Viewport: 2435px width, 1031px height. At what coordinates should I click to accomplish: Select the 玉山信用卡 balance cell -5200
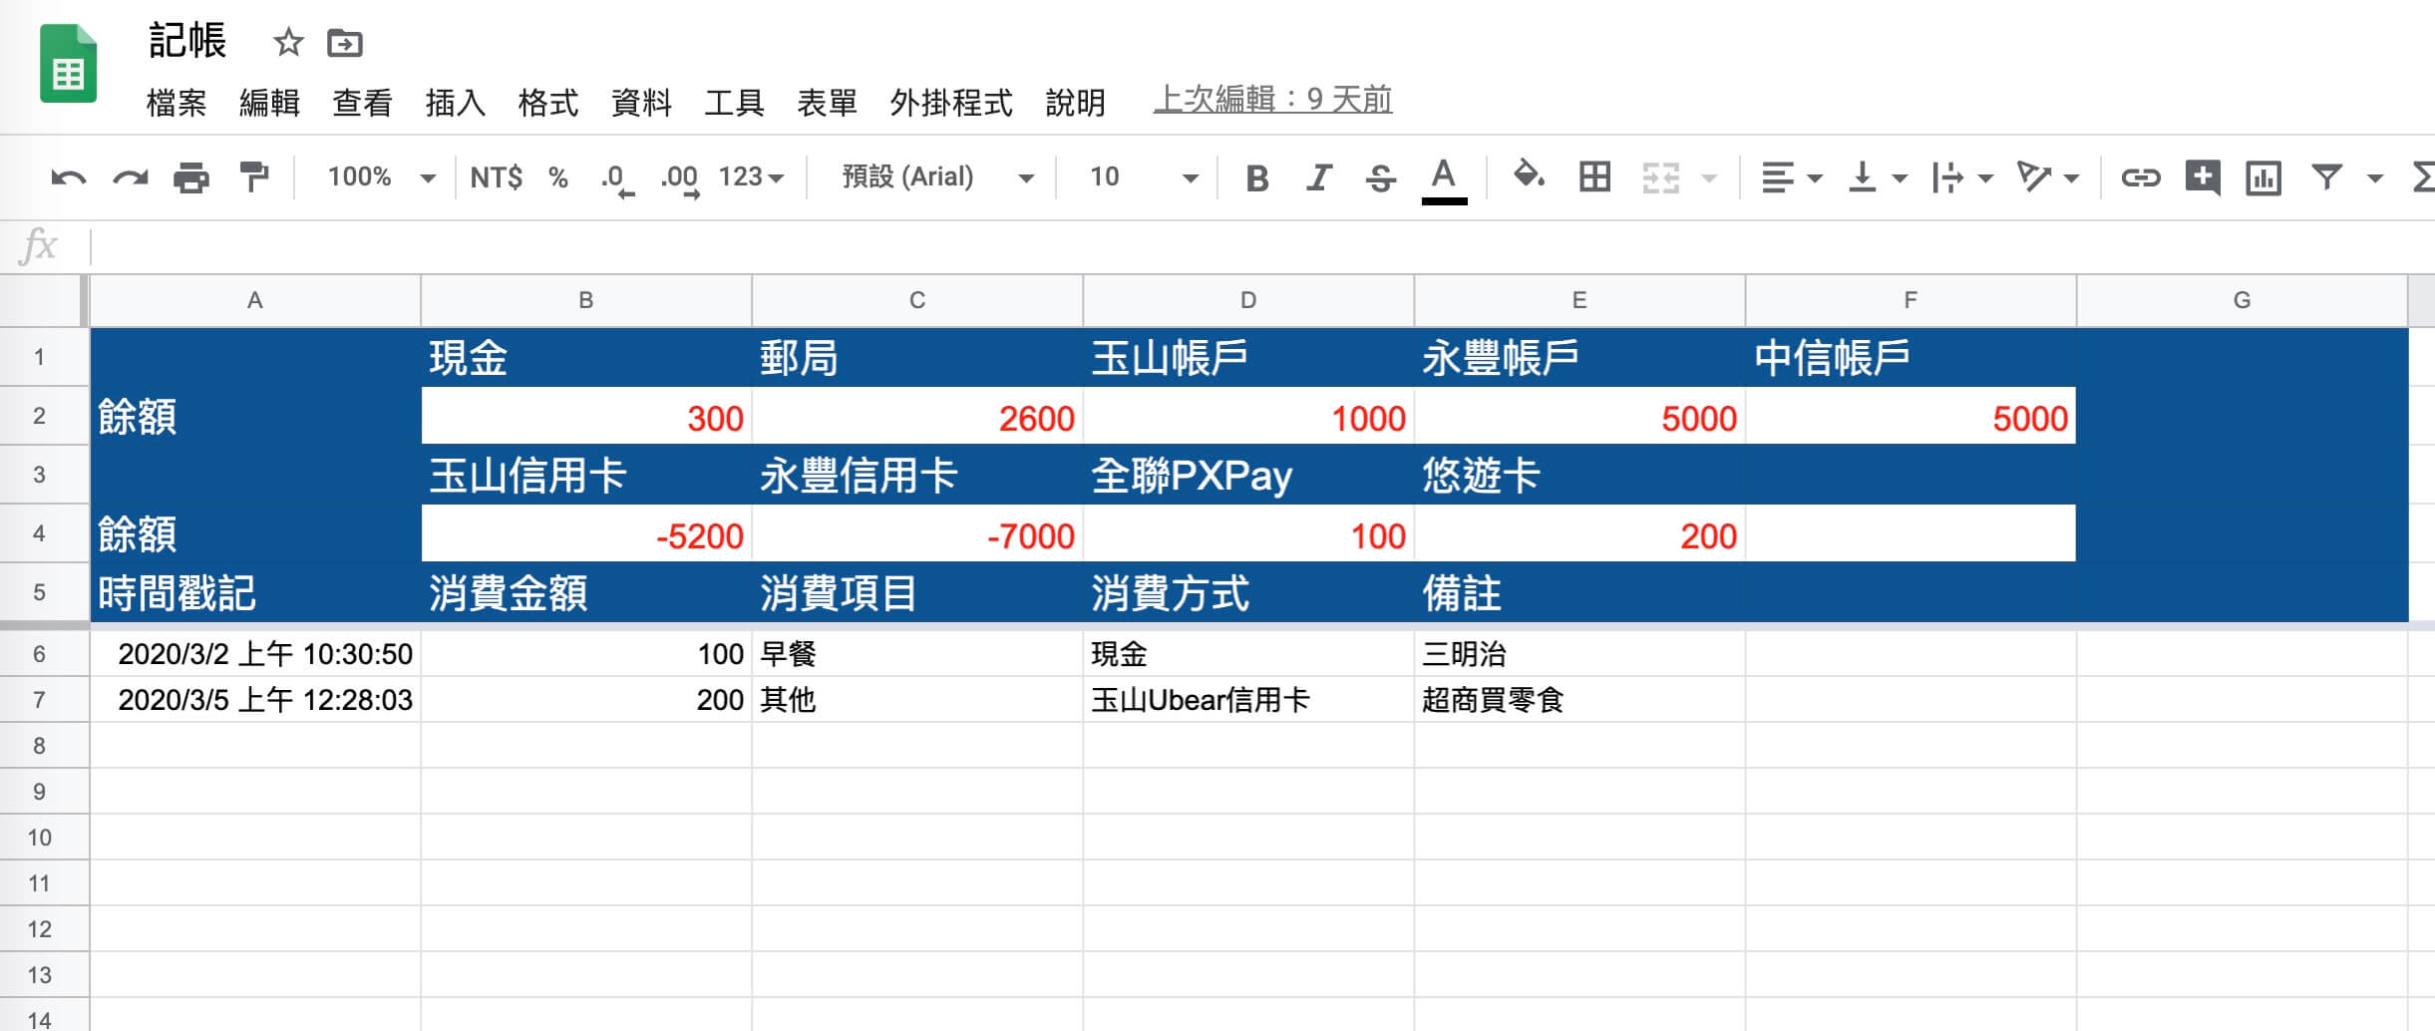[x=586, y=534]
